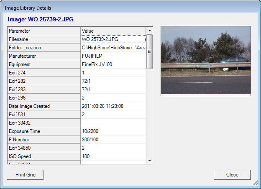The image size is (261, 189).
Task: Click the Exif 283 value cell
Action: 113,89
